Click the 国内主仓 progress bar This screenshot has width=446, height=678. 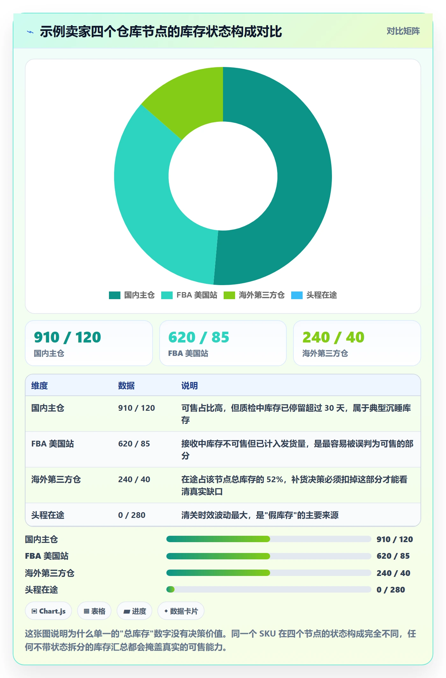(x=269, y=539)
